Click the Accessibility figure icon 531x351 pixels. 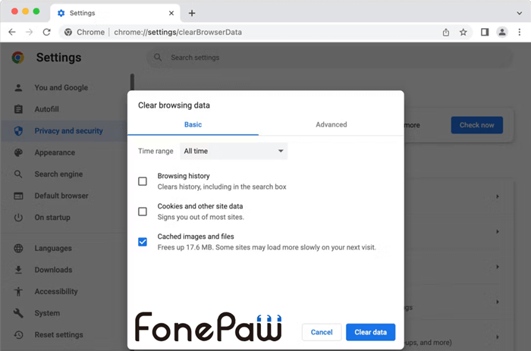pos(18,291)
